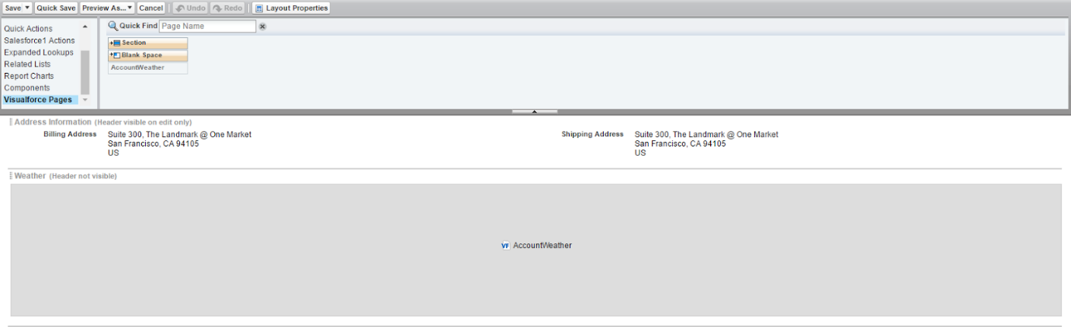Viewport: 1071px width, 327px height.
Task: Focus the Quick Find Page Name field
Action: (x=206, y=26)
